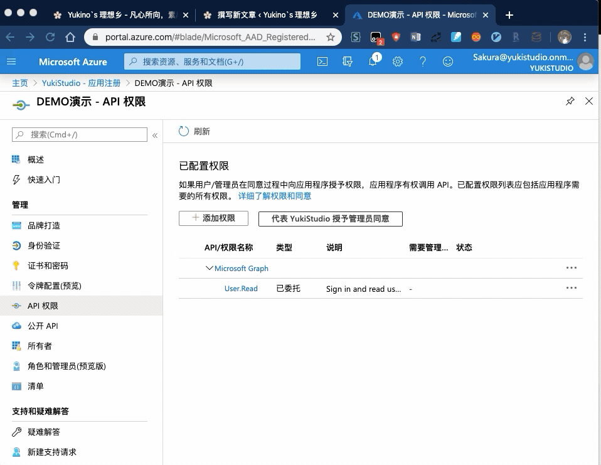
Task: Collapse the left navigation menu
Action: tap(155, 136)
